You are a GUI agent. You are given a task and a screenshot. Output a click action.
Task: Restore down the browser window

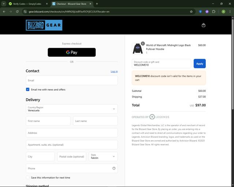point(221,4)
